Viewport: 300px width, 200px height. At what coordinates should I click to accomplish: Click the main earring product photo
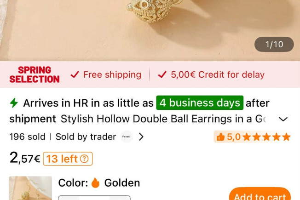tap(150, 31)
